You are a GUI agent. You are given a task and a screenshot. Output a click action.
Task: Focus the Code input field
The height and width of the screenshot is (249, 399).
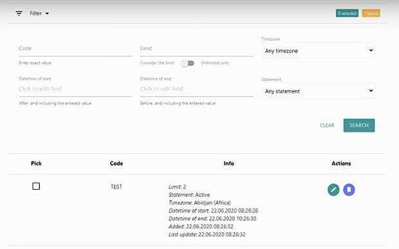[75, 49]
